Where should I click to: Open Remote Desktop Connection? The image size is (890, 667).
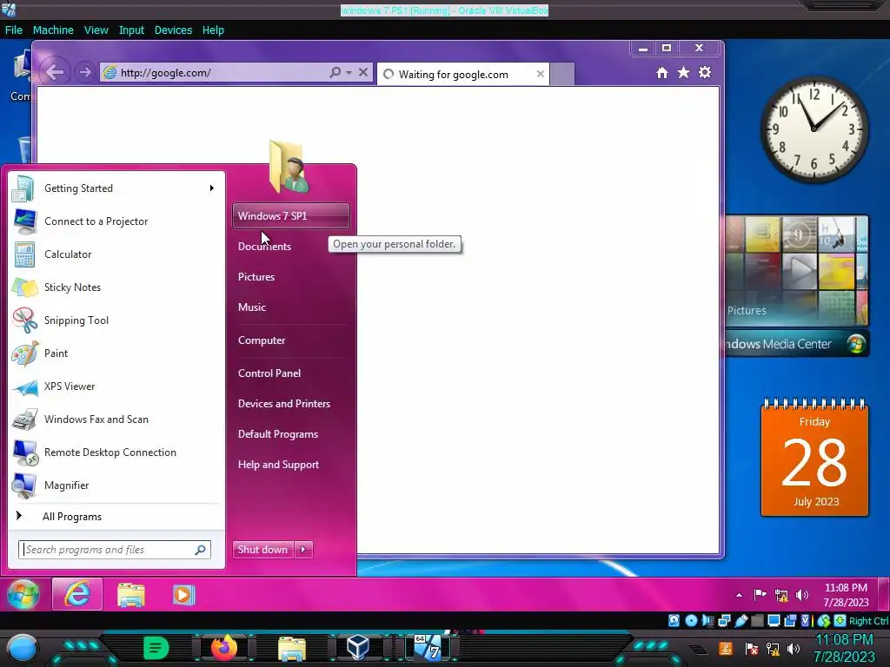pyautogui.click(x=116, y=452)
